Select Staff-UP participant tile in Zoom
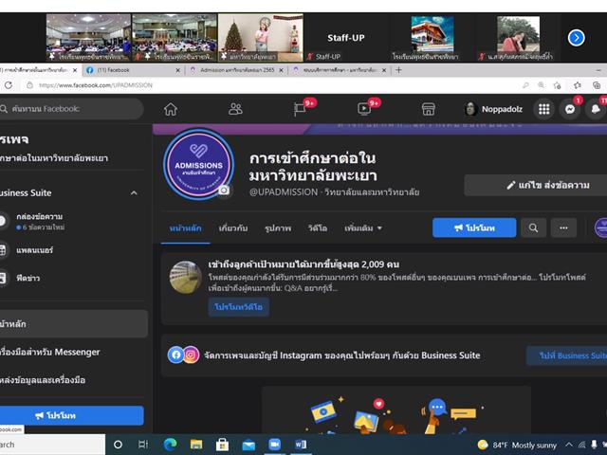The height and width of the screenshot is (455, 607). tap(346, 38)
